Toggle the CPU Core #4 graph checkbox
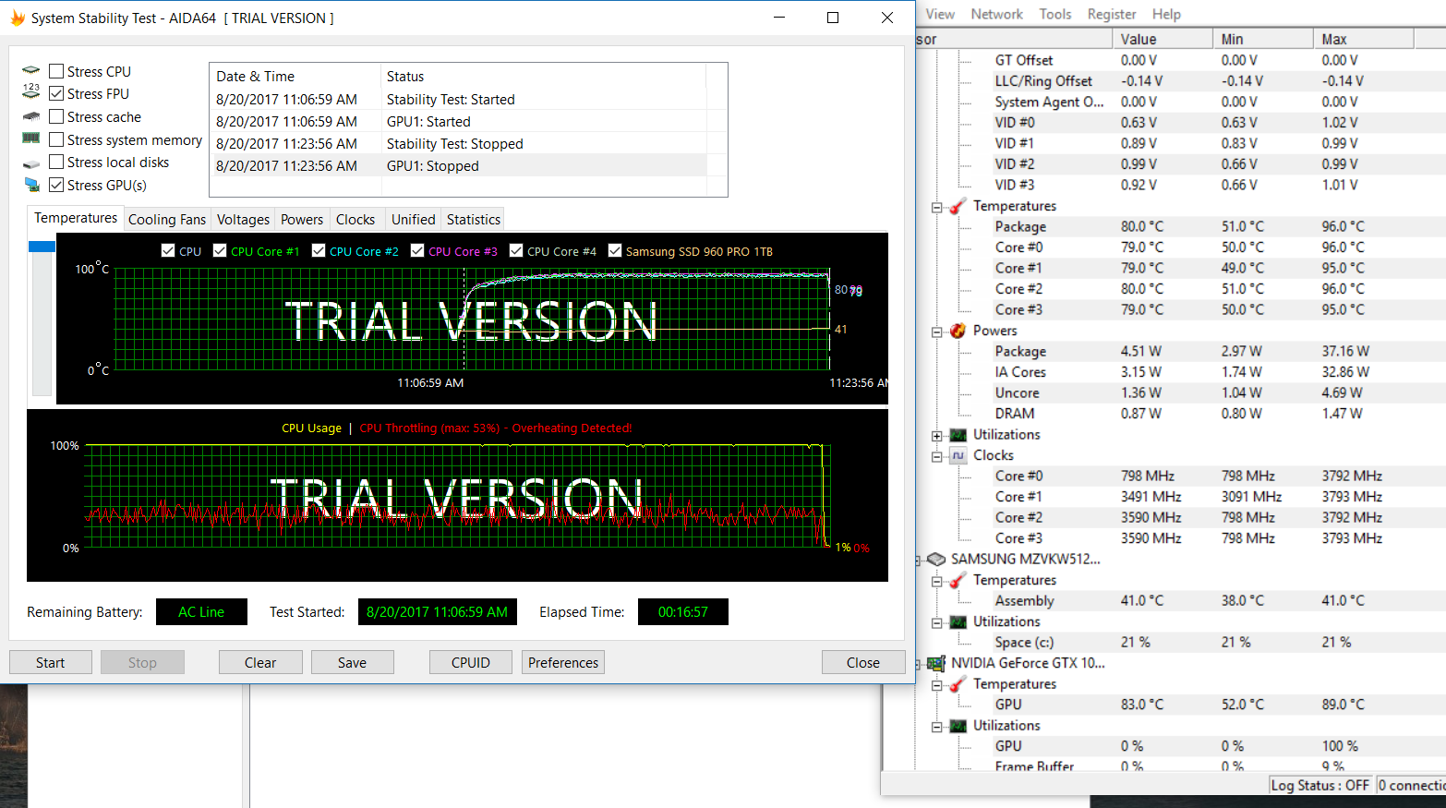The width and height of the screenshot is (1446, 808). 516,250
